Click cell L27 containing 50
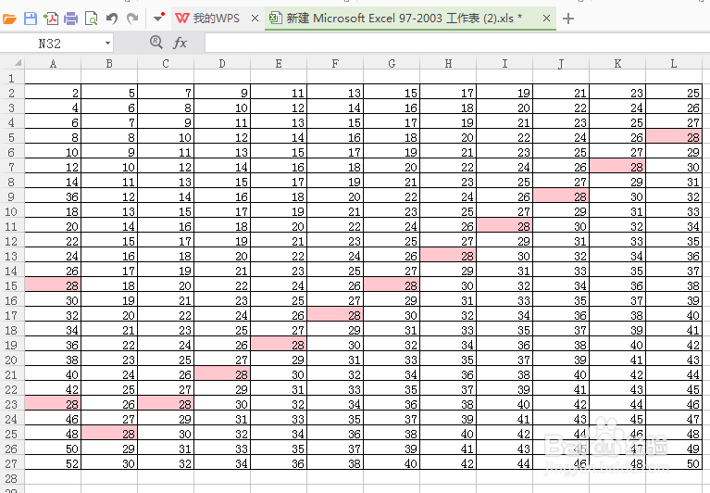Viewport: 710px width, 493px height. click(674, 463)
